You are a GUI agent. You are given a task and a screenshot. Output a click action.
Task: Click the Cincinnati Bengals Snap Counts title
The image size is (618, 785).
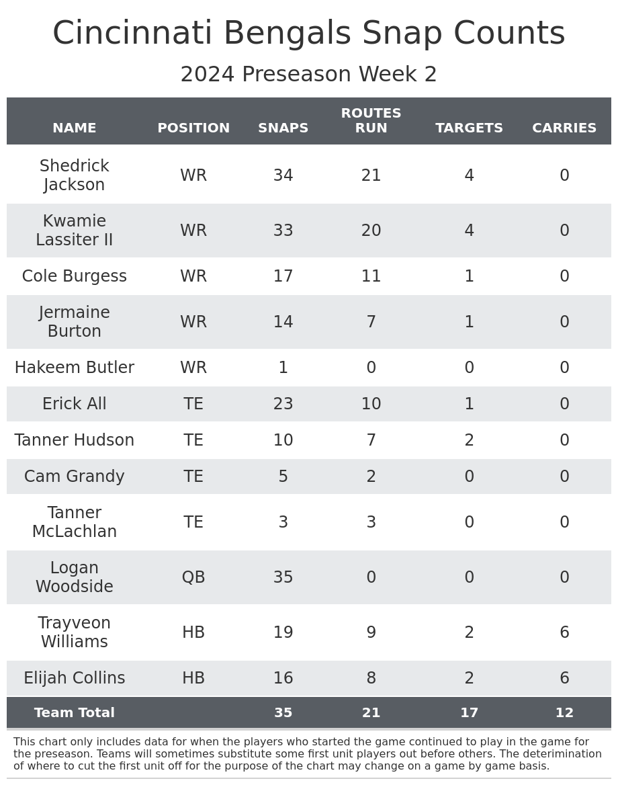pyautogui.click(x=309, y=34)
